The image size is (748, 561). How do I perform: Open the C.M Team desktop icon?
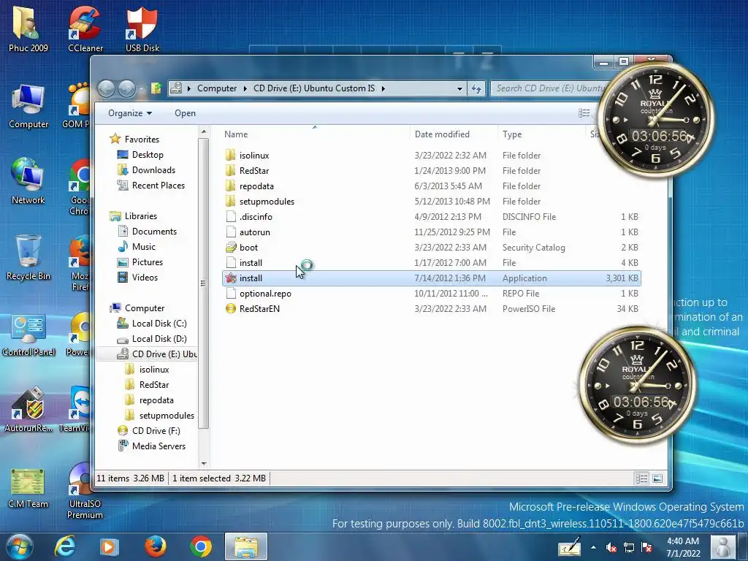28,487
